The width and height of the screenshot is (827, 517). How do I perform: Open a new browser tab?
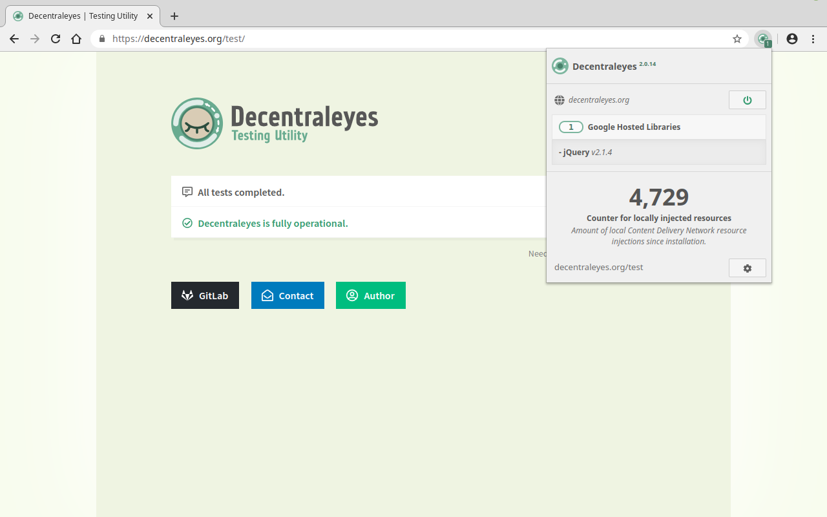point(174,16)
